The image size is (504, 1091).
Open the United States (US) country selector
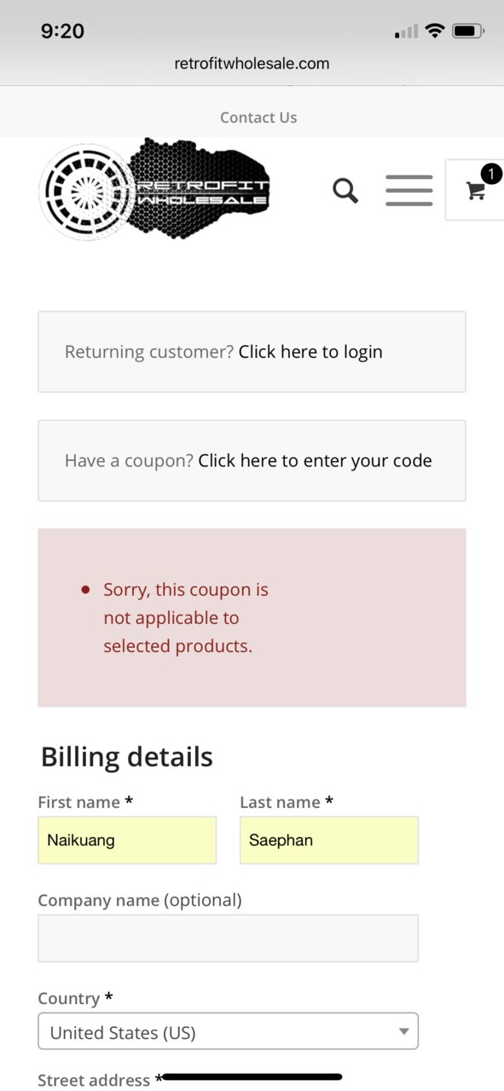tap(229, 1030)
